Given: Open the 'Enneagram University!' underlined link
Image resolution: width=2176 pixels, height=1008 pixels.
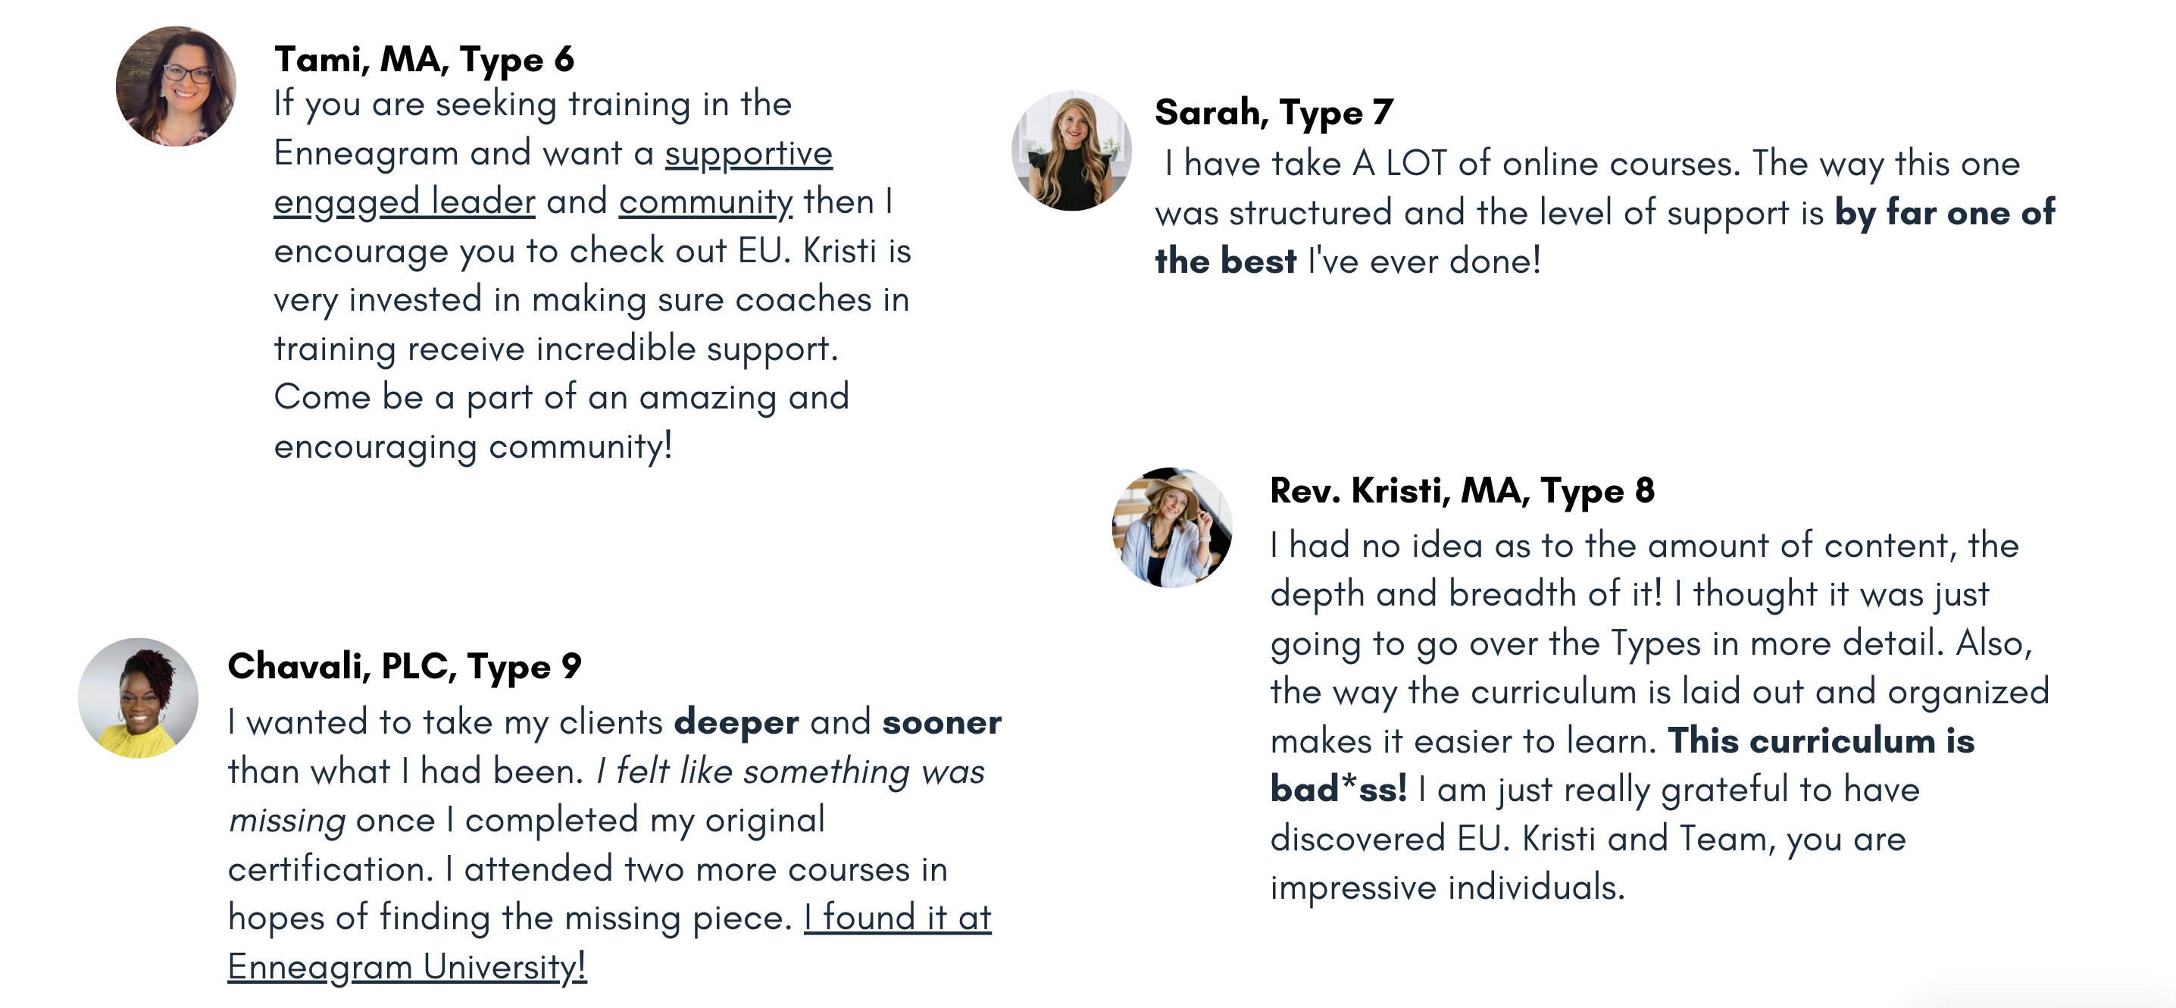Looking at the screenshot, I should point(407,966).
